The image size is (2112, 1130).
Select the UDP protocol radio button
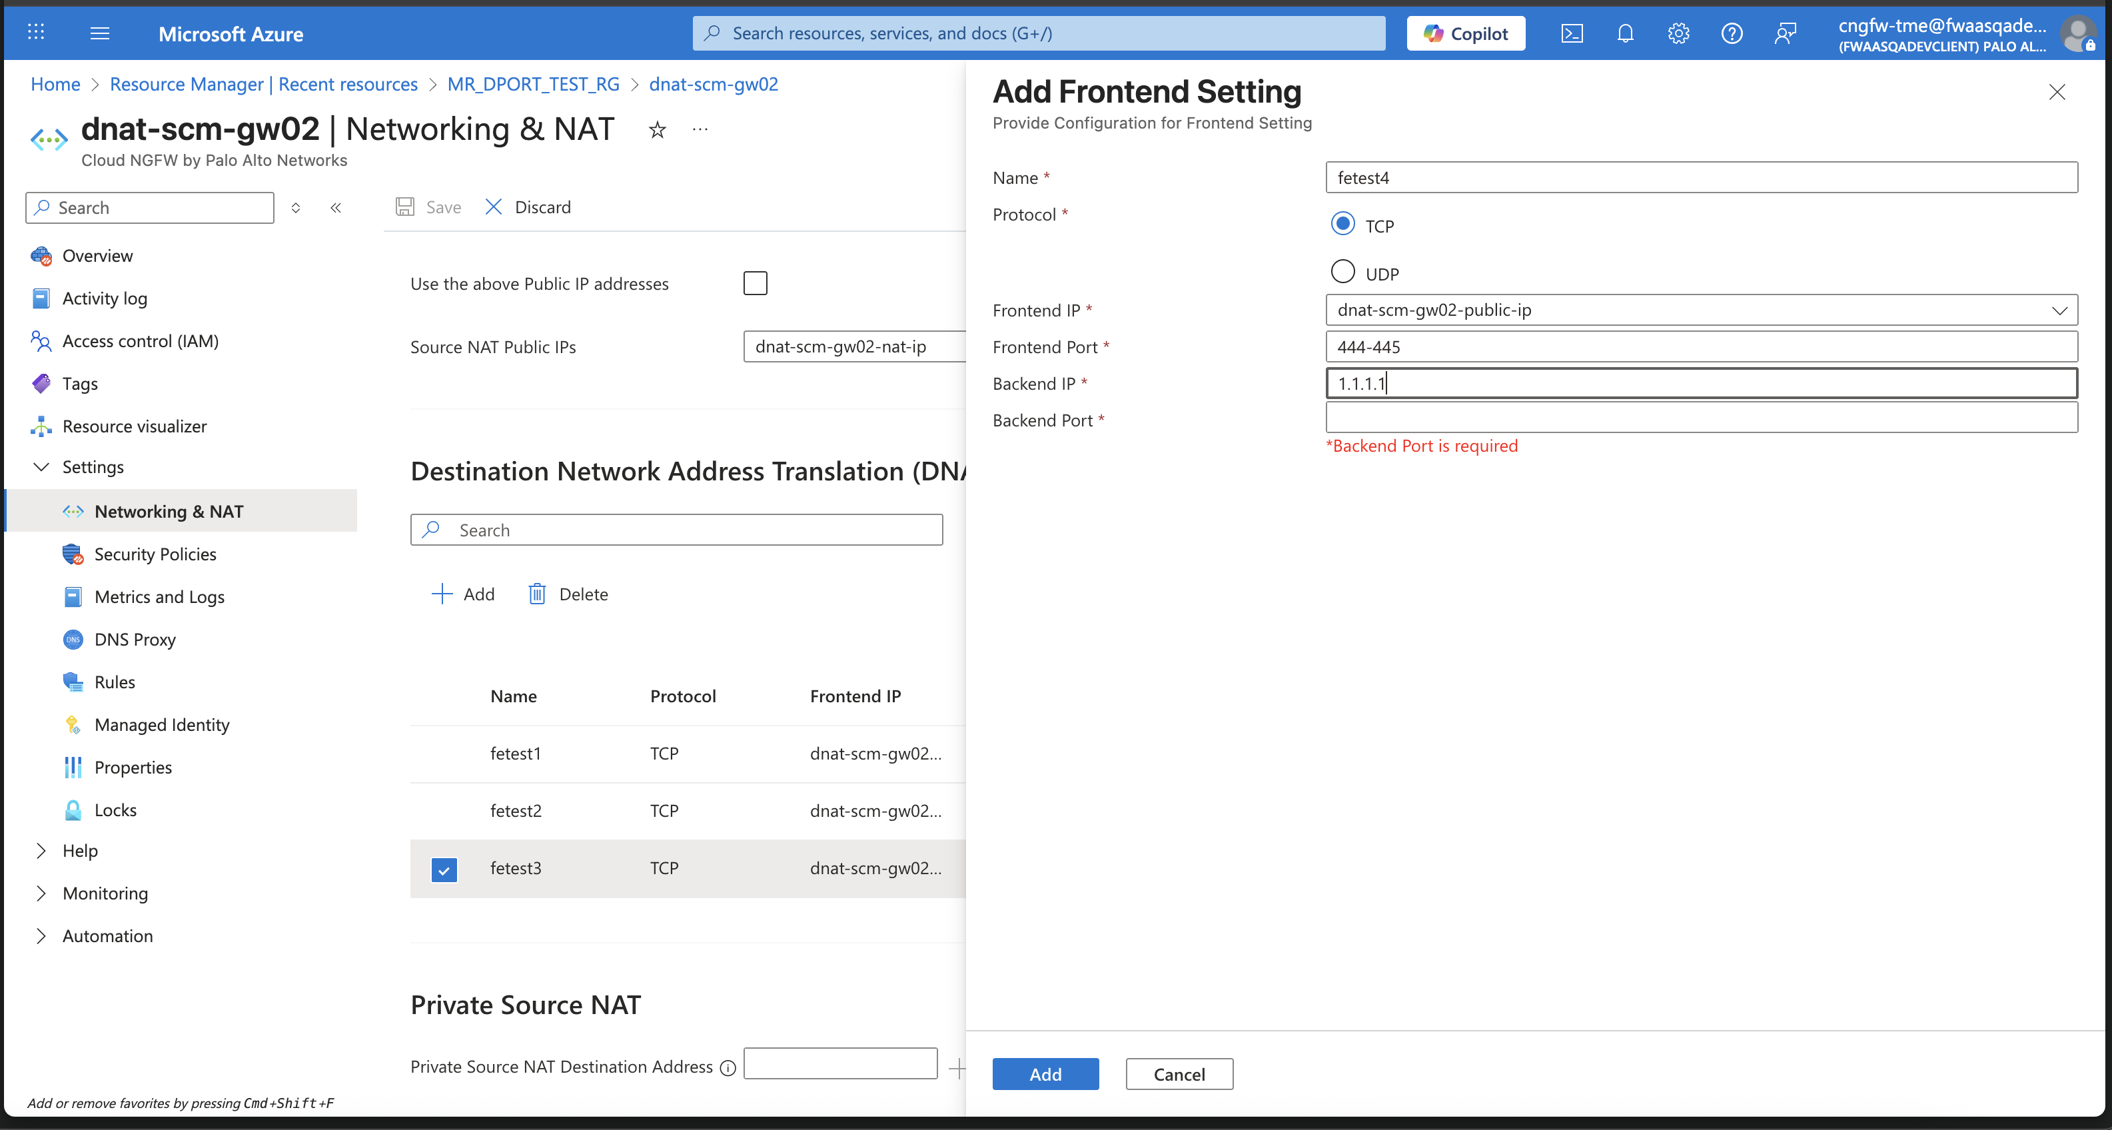(1342, 271)
